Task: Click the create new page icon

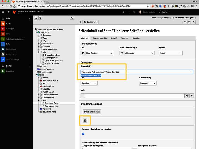Action: pyautogui.click(x=36, y=18)
